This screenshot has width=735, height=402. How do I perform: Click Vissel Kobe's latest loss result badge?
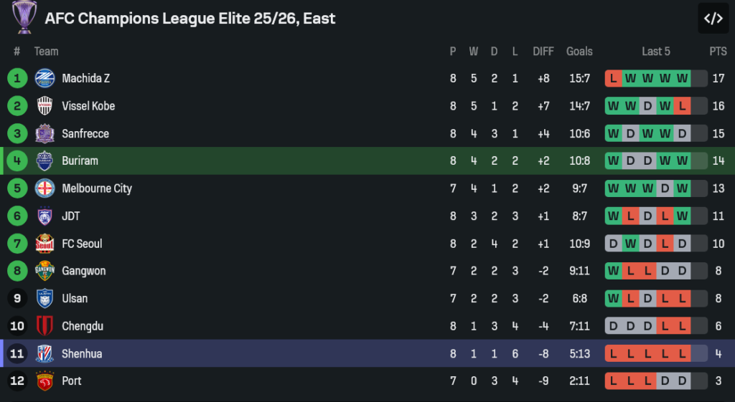682,106
